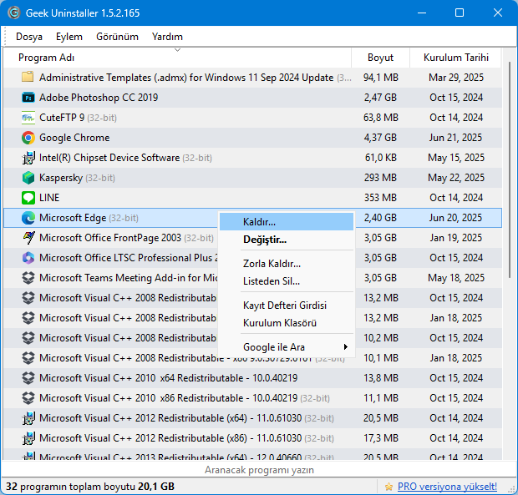Select the Google Chrome program name
The image size is (518, 495).
[x=74, y=138]
